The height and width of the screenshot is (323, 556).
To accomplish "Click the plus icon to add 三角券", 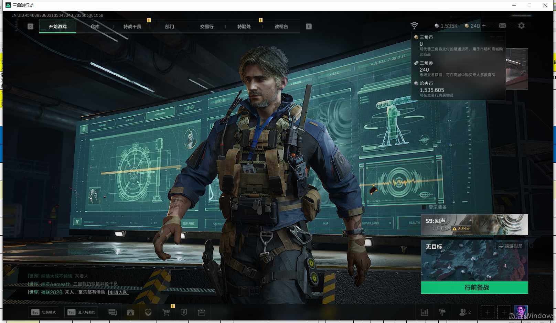I will [484, 26].
